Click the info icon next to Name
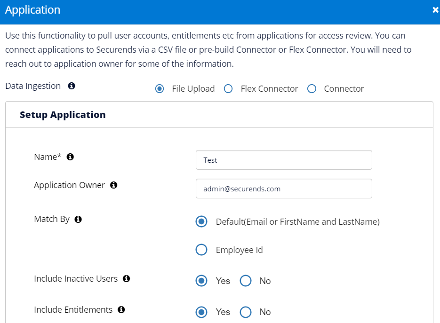Image resolution: width=440 pixels, height=323 pixels. coord(70,157)
